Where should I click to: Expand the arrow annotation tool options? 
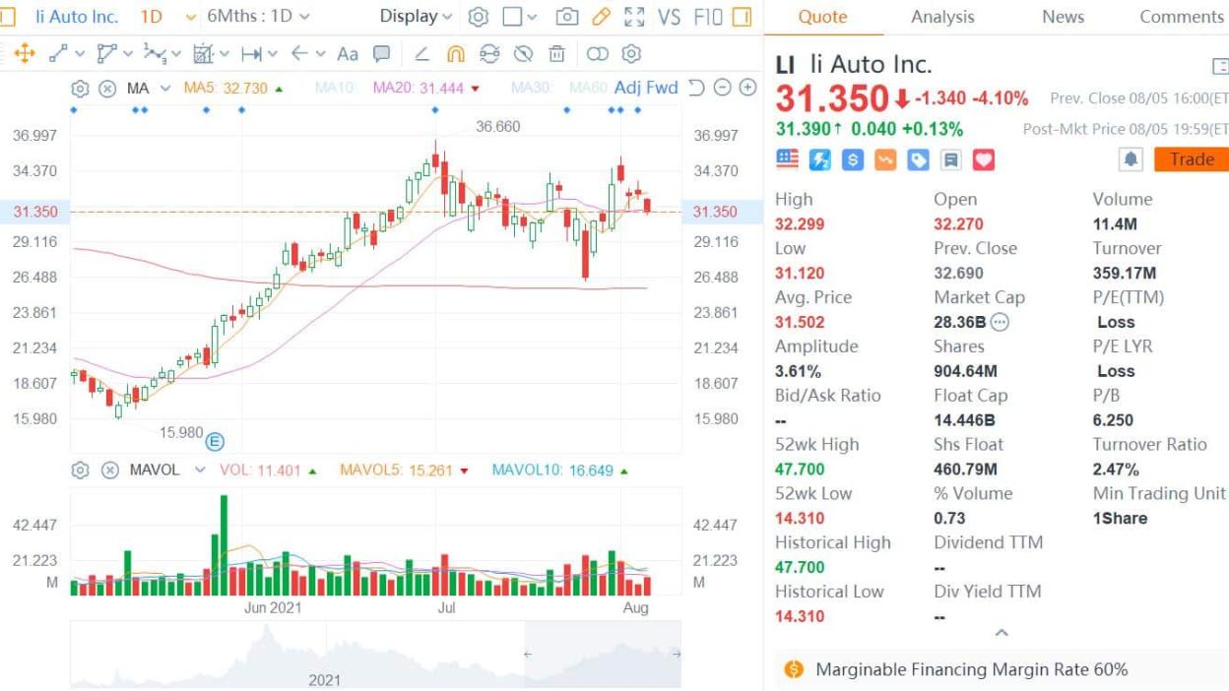click(322, 54)
